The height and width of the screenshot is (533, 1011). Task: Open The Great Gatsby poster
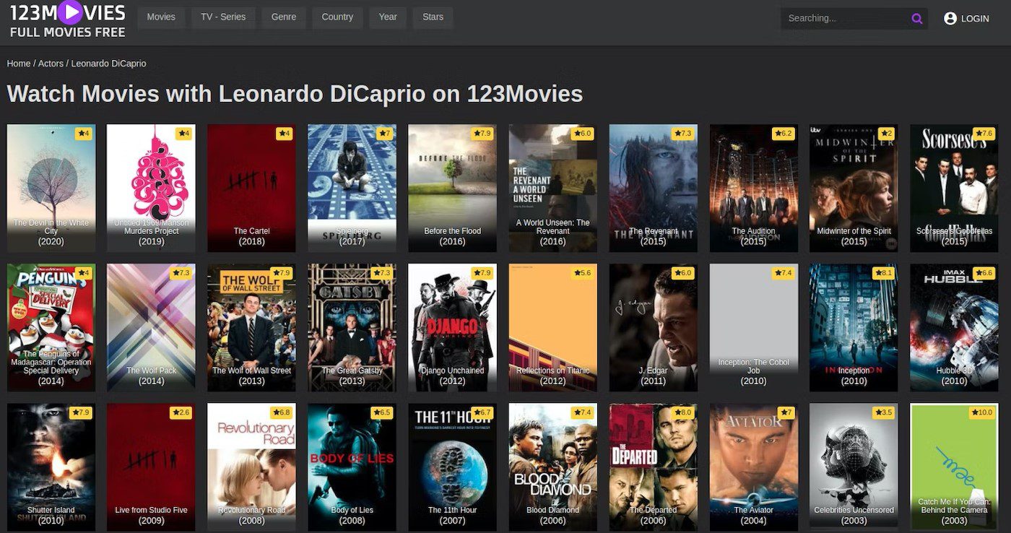pyautogui.click(x=352, y=327)
